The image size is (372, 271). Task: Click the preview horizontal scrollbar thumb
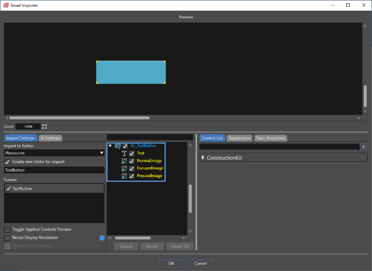coord(80,118)
